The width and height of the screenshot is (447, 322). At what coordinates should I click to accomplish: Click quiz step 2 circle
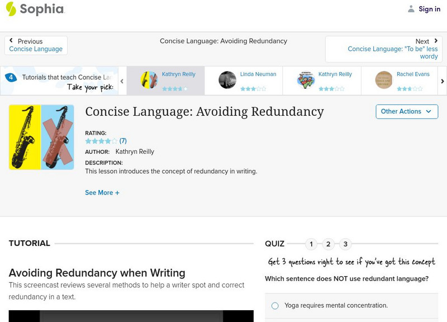pos(329,243)
